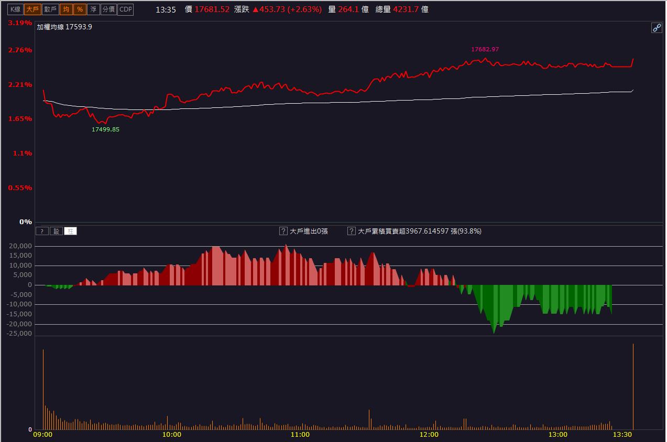Toggle the % percentage scale button

[79, 9]
